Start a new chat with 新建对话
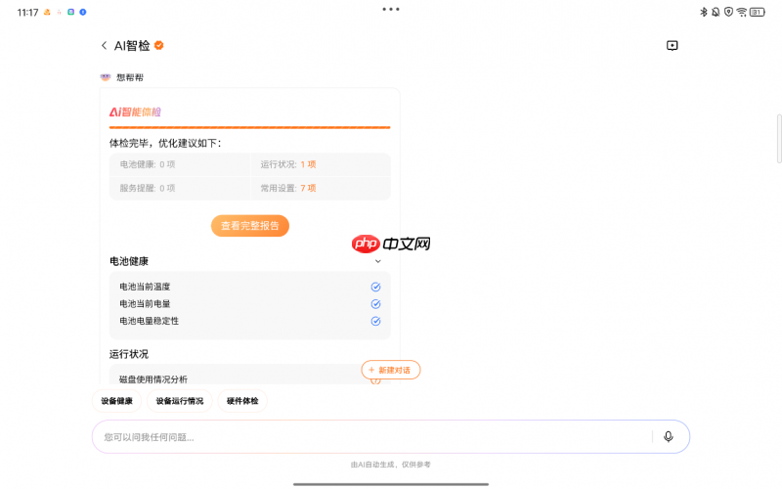The width and height of the screenshot is (782, 489). tap(390, 370)
